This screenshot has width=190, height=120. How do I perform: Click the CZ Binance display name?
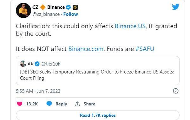tap(49, 7)
